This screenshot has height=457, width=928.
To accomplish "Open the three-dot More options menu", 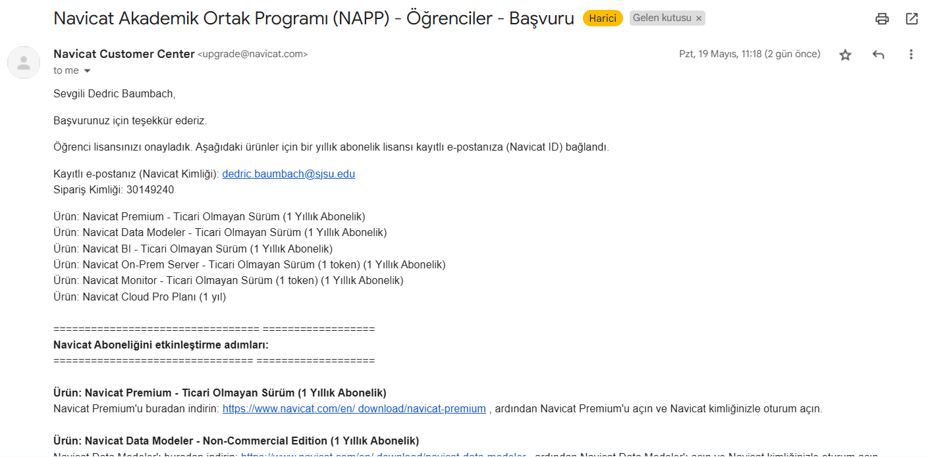I will point(911,55).
